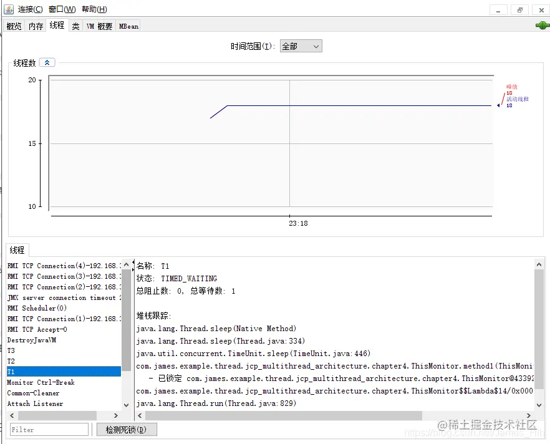Collapse the 线程数 chart panel

pyautogui.click(x=47, y=62)
